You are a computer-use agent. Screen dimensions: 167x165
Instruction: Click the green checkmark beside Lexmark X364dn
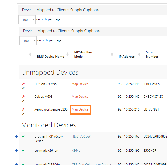click(23, 151)
